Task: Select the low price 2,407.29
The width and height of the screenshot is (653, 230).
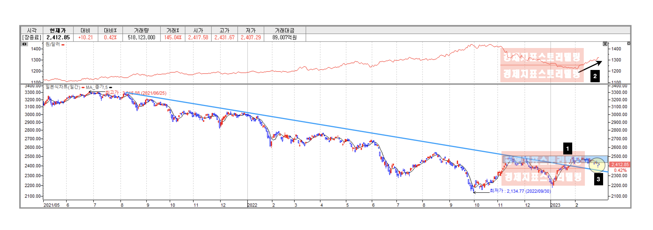Action: [251, 38]
